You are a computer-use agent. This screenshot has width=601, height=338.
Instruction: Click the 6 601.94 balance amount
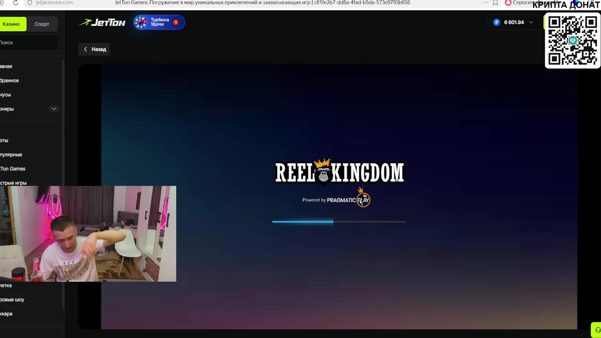click(x=514, y=22)
